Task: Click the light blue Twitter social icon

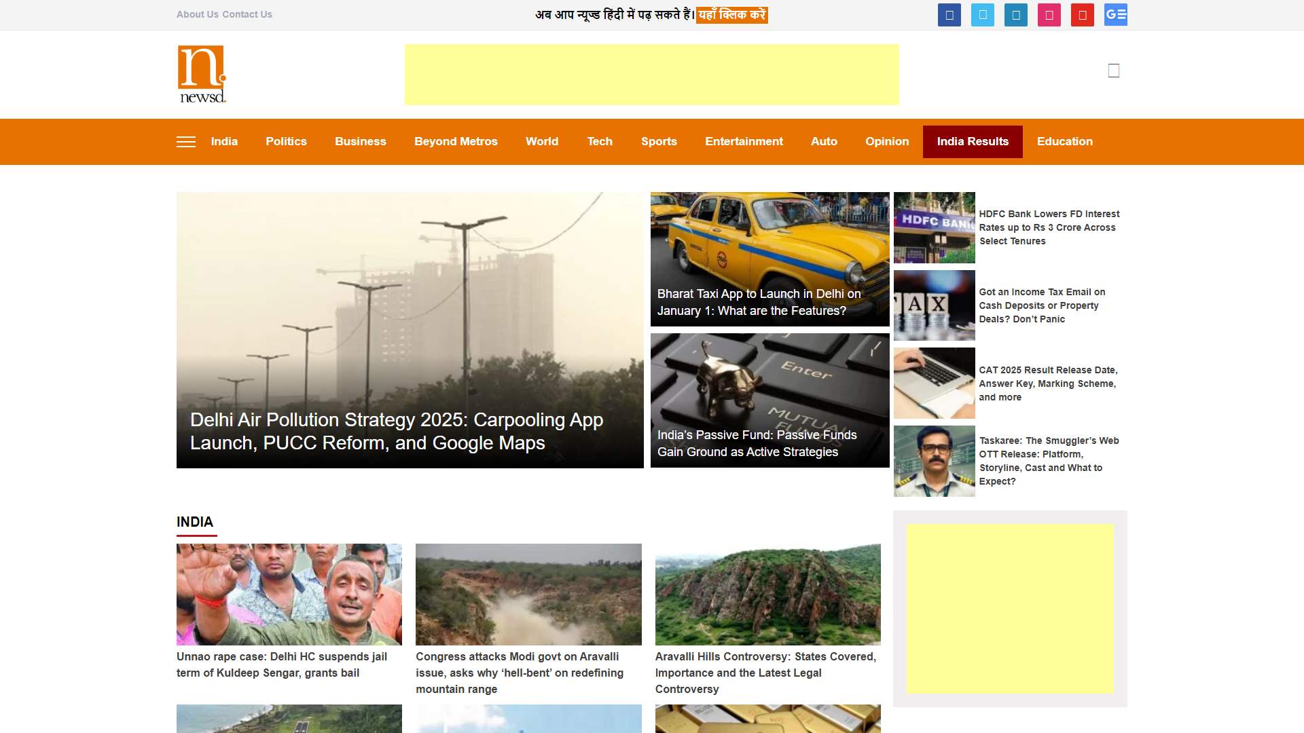Action: click(x=982, y=15)
